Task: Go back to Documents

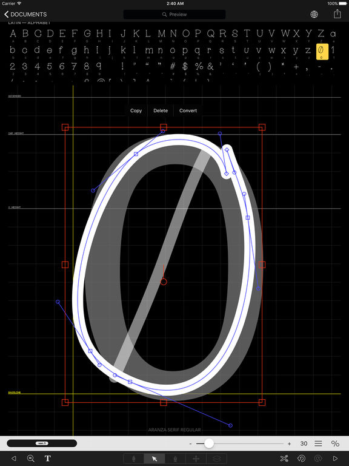Action: tap(25, 15)
